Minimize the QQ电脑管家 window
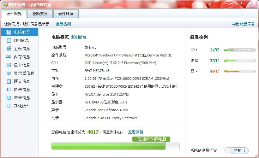Image resolution: width=259 pixels, height=158 pixels. [232, 3]
